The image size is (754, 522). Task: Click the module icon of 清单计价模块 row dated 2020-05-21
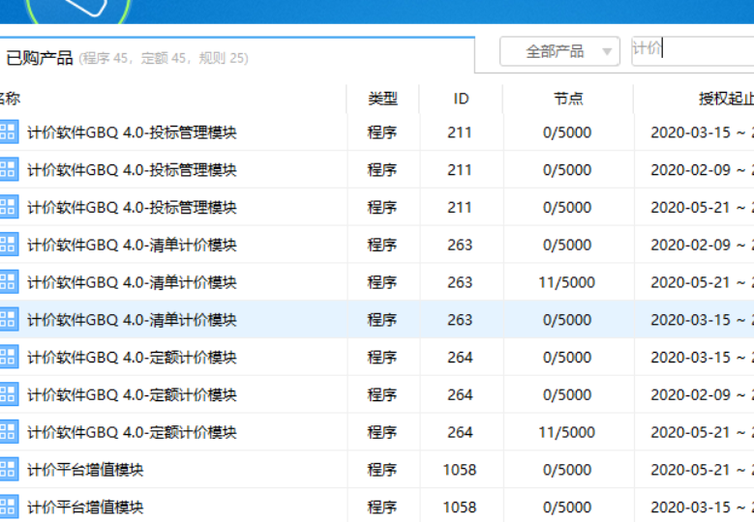[8, 282]
